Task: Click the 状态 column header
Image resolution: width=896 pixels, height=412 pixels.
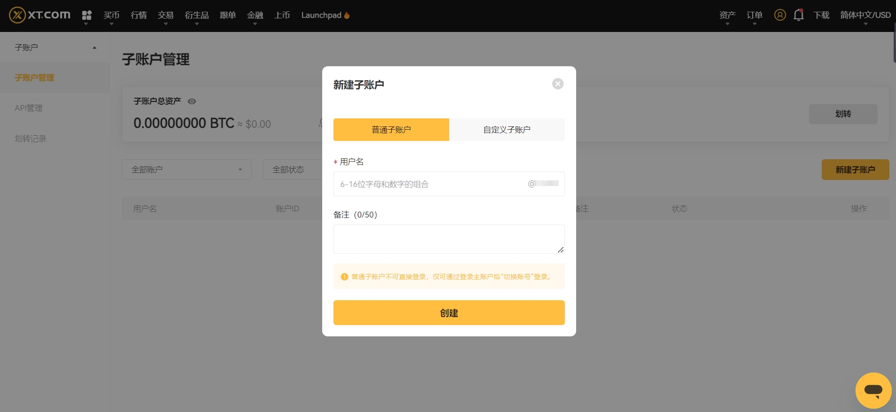Action: [680, 209]
